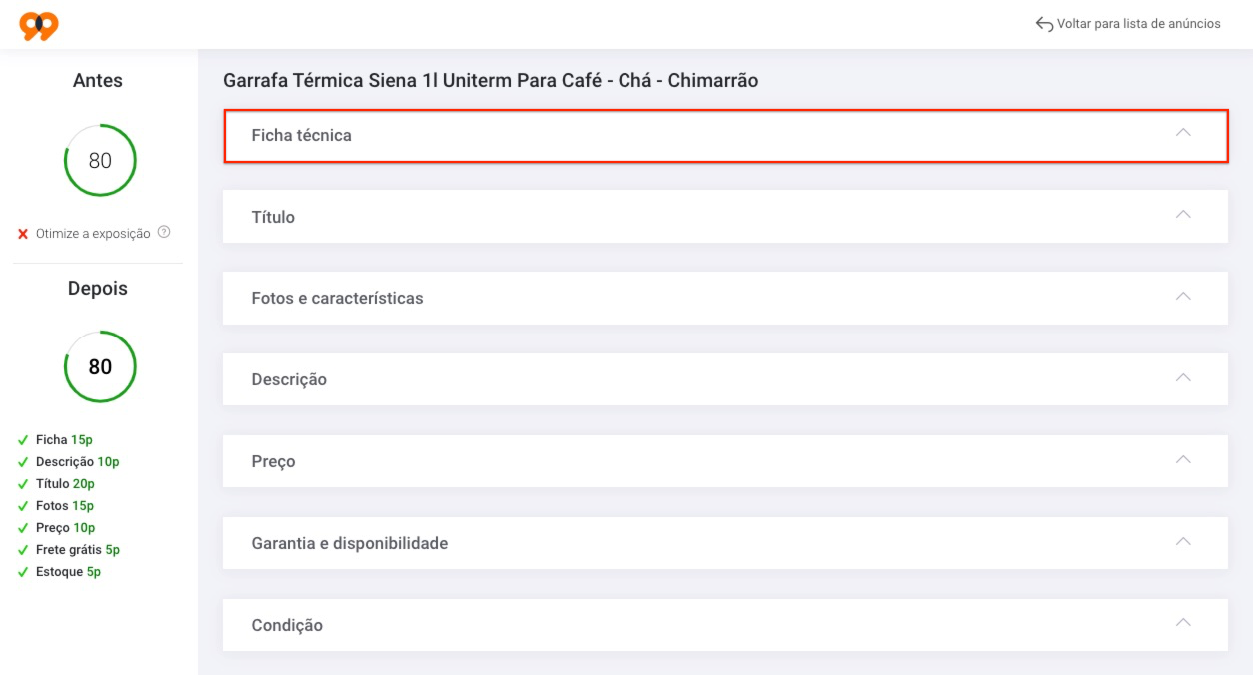The height and width of the screenshot is (675, 1253).
Task: Click the back arrow icon near Voltar
Action: [x=1044, y=24]
